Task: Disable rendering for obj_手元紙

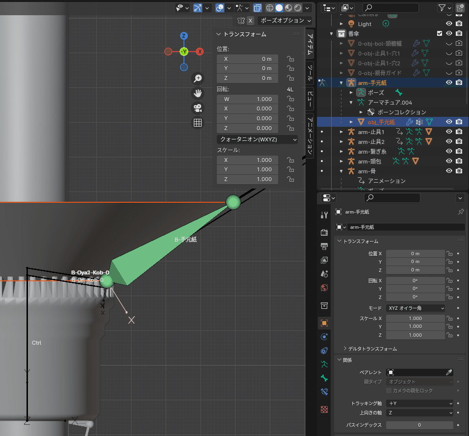Action: point(459,122)
